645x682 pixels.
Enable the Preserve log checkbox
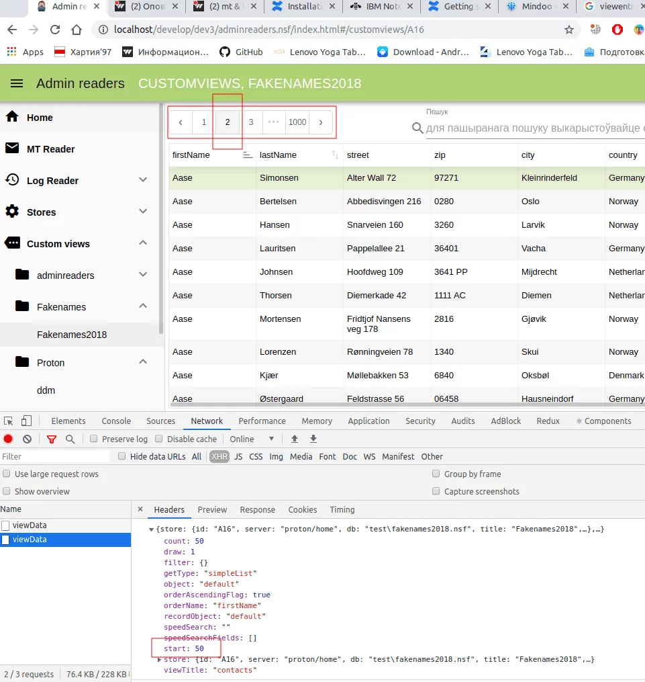tap(94, 439)
